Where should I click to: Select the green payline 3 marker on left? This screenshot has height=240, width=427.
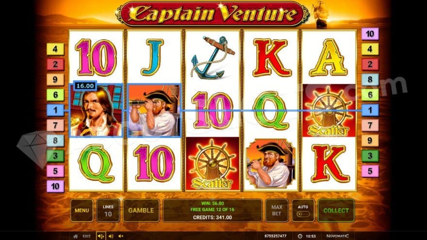(55, 156)
